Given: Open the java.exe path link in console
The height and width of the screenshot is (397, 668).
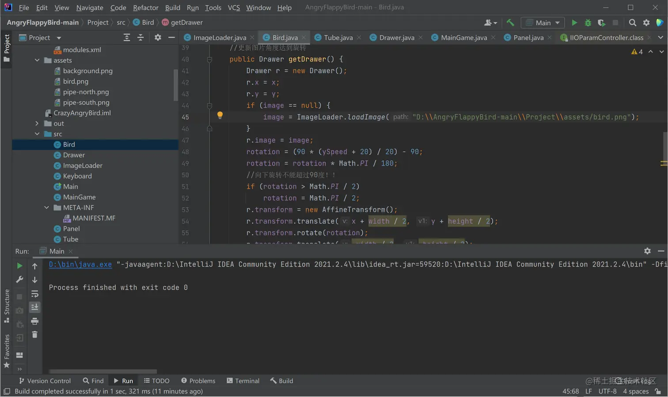Looking at the screenshot, I should coord(80,265).
